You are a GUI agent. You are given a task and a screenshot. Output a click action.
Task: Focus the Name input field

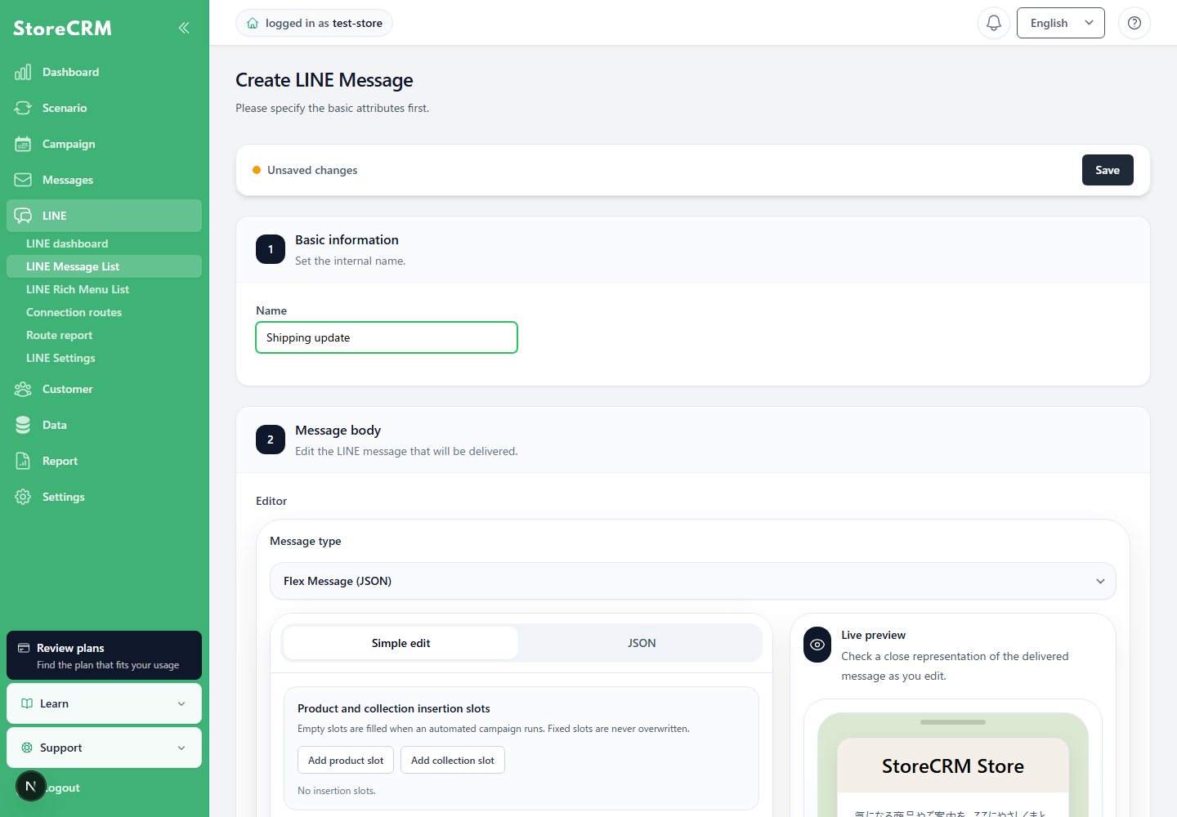[387, 337]
